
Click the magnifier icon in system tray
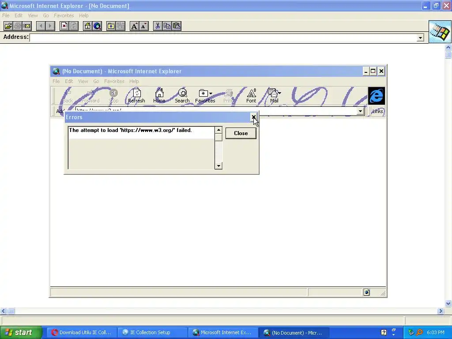click(x=419, y=332)
